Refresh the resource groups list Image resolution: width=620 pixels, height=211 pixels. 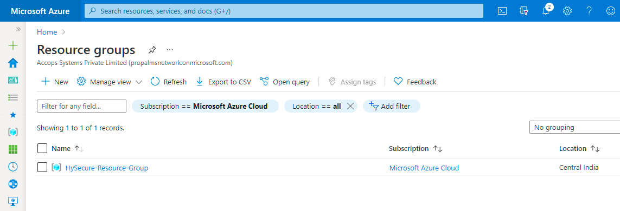click(169, 82)
